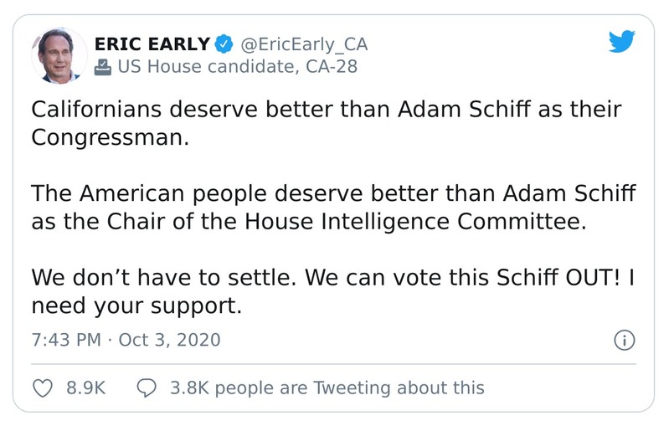Click the I need your support sentence

pos(136,305)
